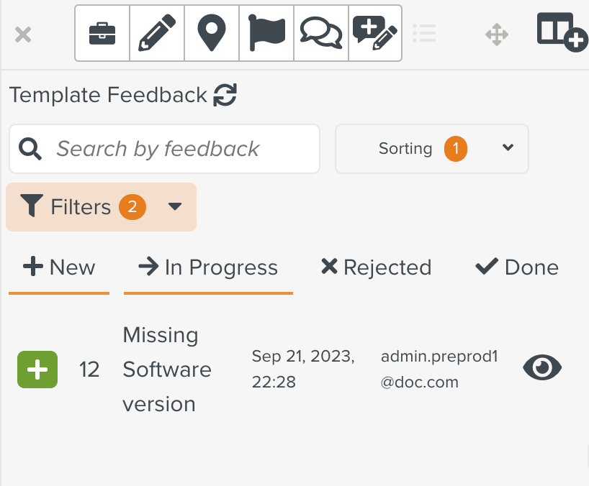The width and height of the screenshot is (589, 486).
Task: Click the search magnifier icon
Action: point(30,148)
